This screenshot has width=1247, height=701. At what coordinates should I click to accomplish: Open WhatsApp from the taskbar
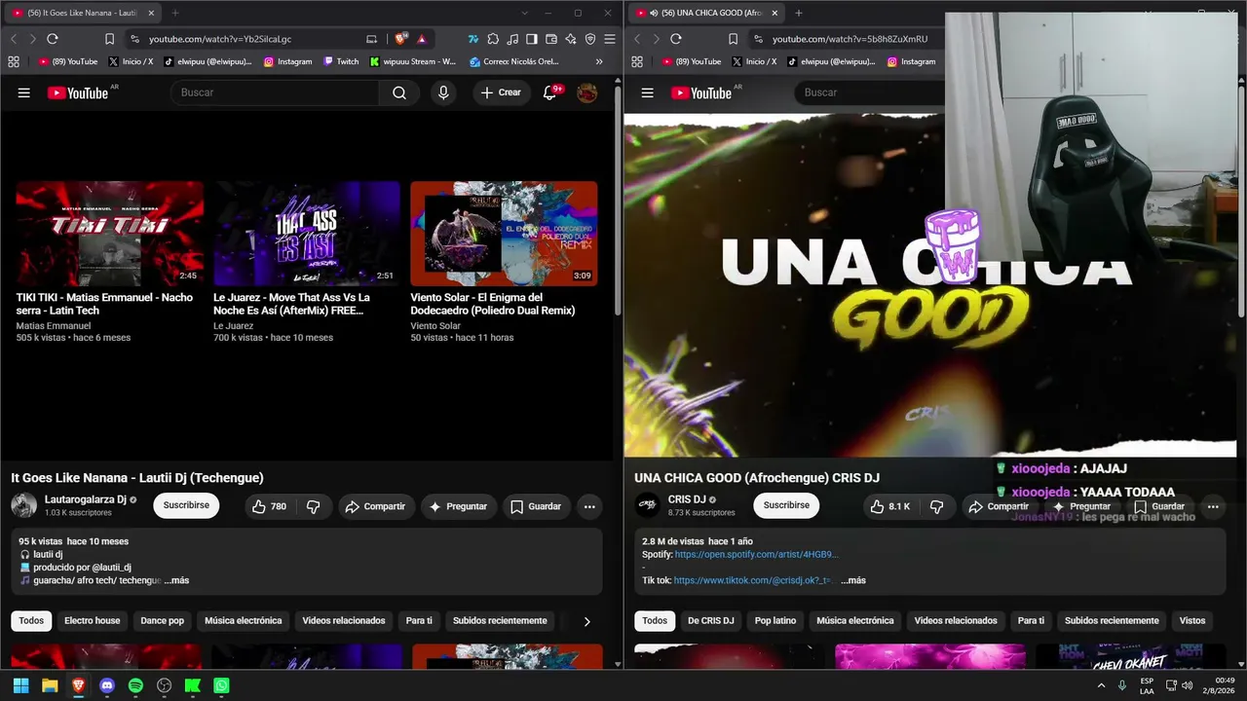[x=221, y=685]
